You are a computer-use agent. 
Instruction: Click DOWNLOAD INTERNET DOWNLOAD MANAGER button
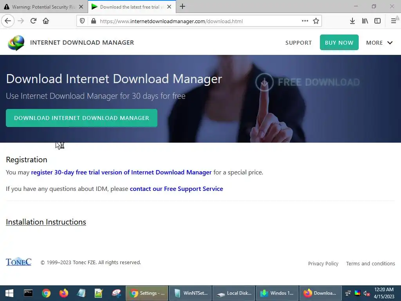(x=81, y=118)
